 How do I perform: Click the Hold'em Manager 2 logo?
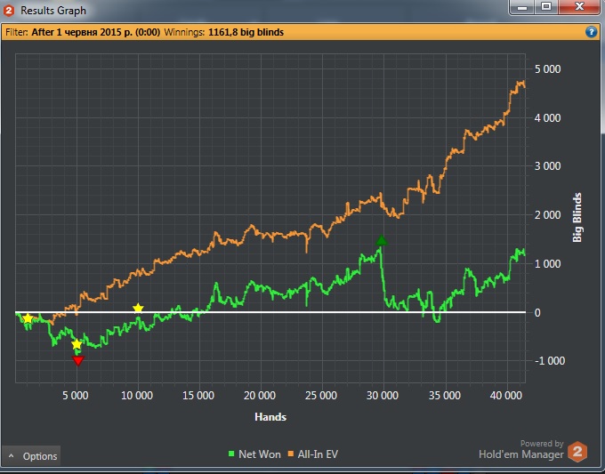[x=577, y=452]
